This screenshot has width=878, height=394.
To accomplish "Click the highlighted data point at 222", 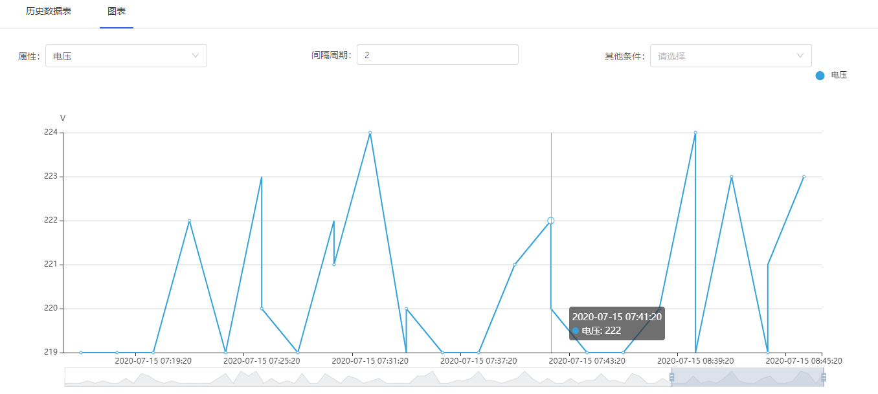I will 551,221.
